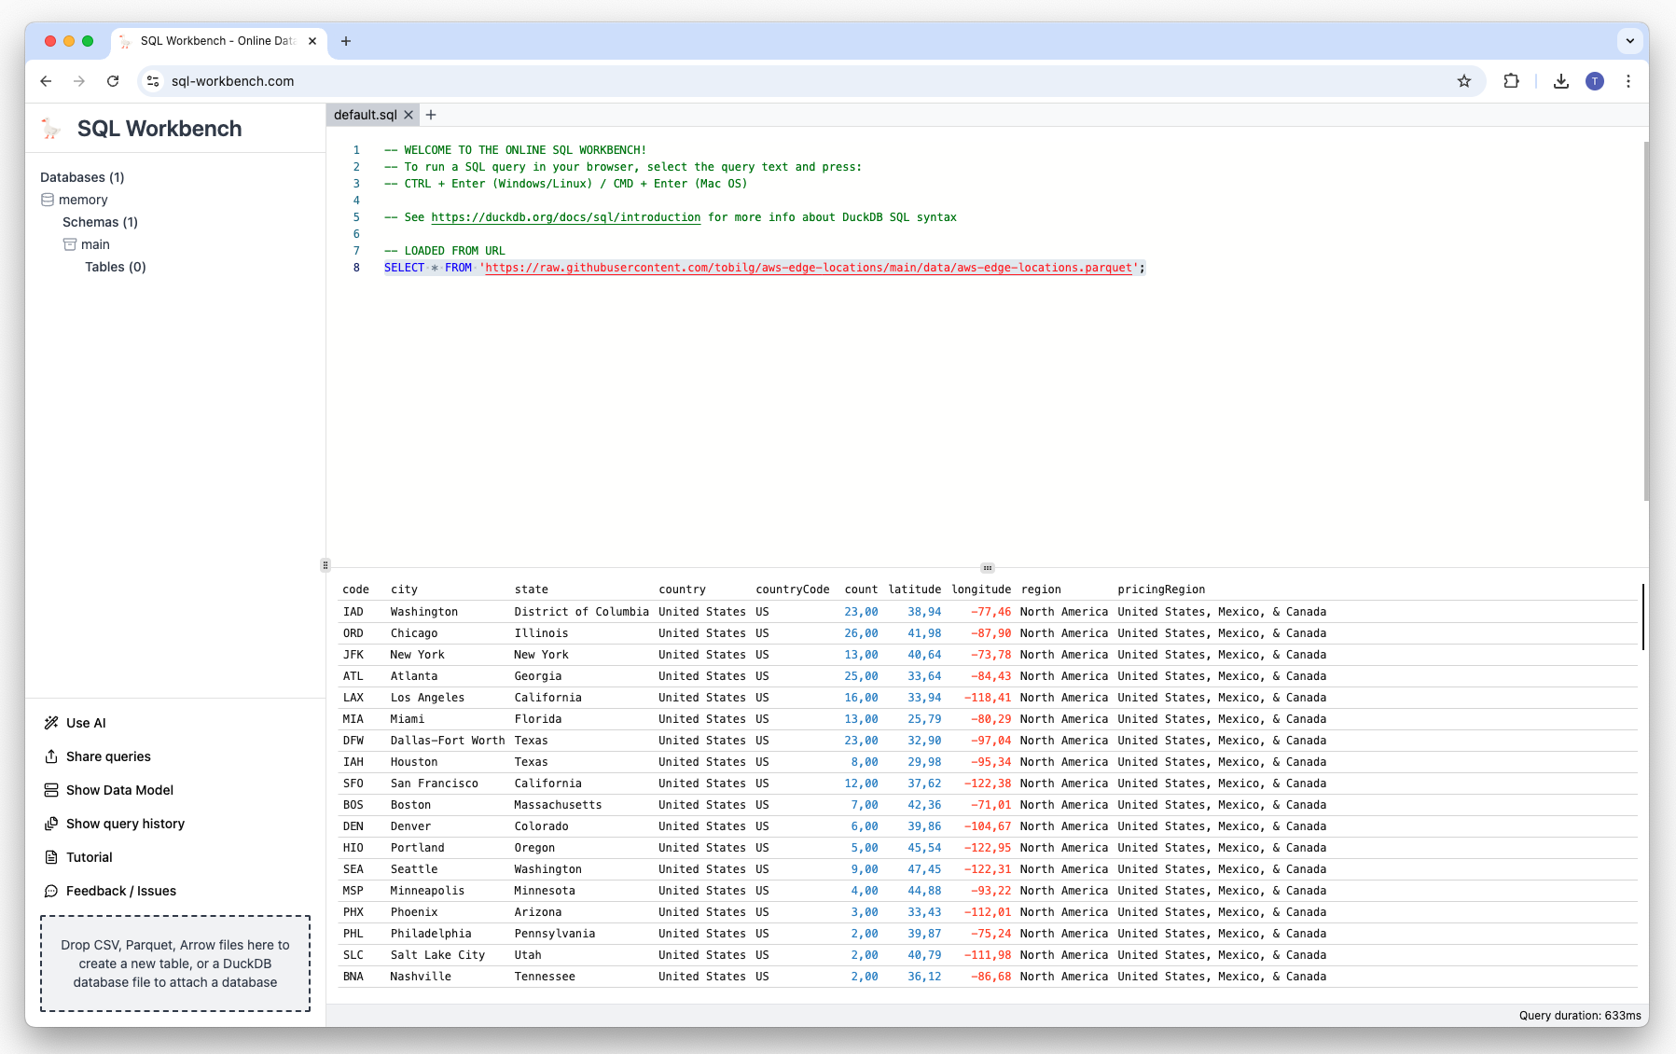
Task: Click the Tutorial document icon
Action: (x=52, y=856)
